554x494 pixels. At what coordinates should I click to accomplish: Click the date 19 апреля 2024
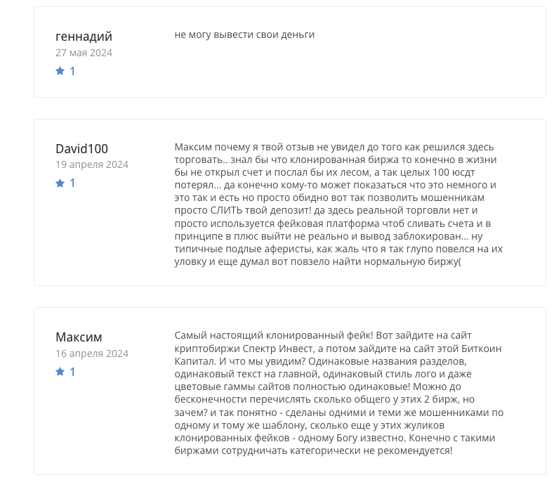coord(92,164)
